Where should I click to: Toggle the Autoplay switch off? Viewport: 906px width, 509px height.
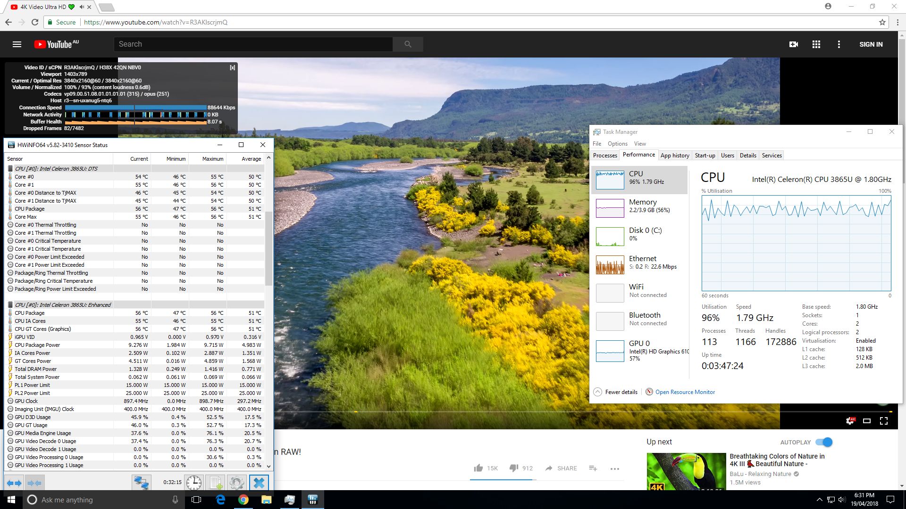[824, 442]
